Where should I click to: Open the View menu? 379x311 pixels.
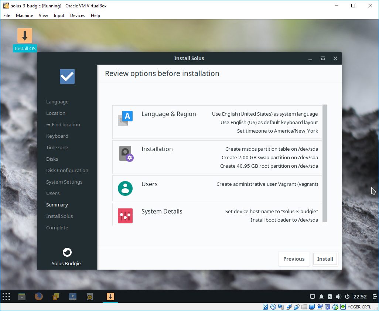click(x=43, y=16)
